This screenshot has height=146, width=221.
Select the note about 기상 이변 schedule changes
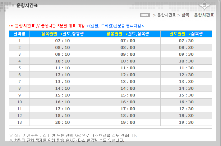coord(73,135)
